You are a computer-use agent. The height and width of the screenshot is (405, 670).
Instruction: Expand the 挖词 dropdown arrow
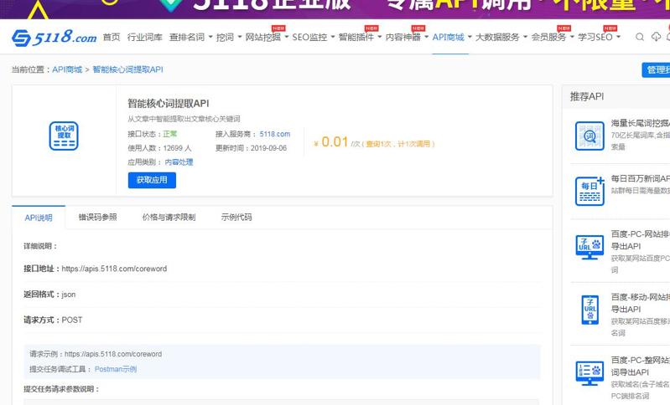coord(239,37)
